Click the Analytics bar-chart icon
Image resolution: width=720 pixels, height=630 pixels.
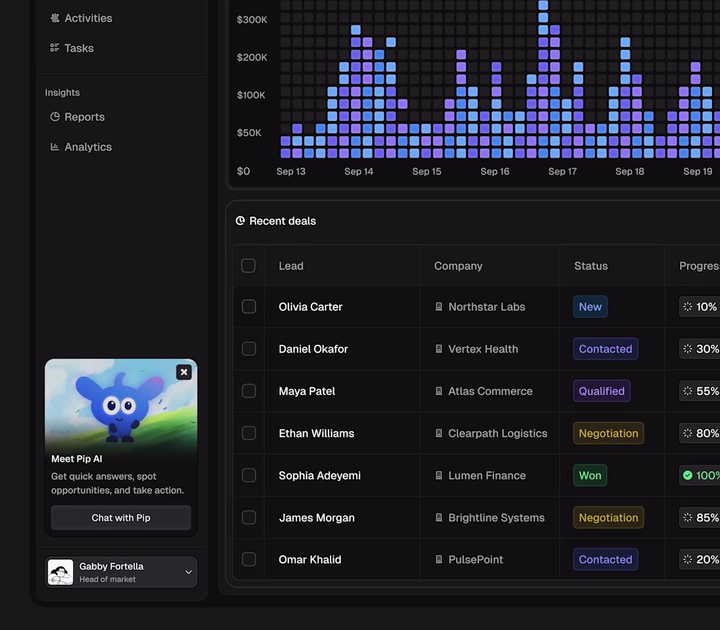click(x=55, y=147)
